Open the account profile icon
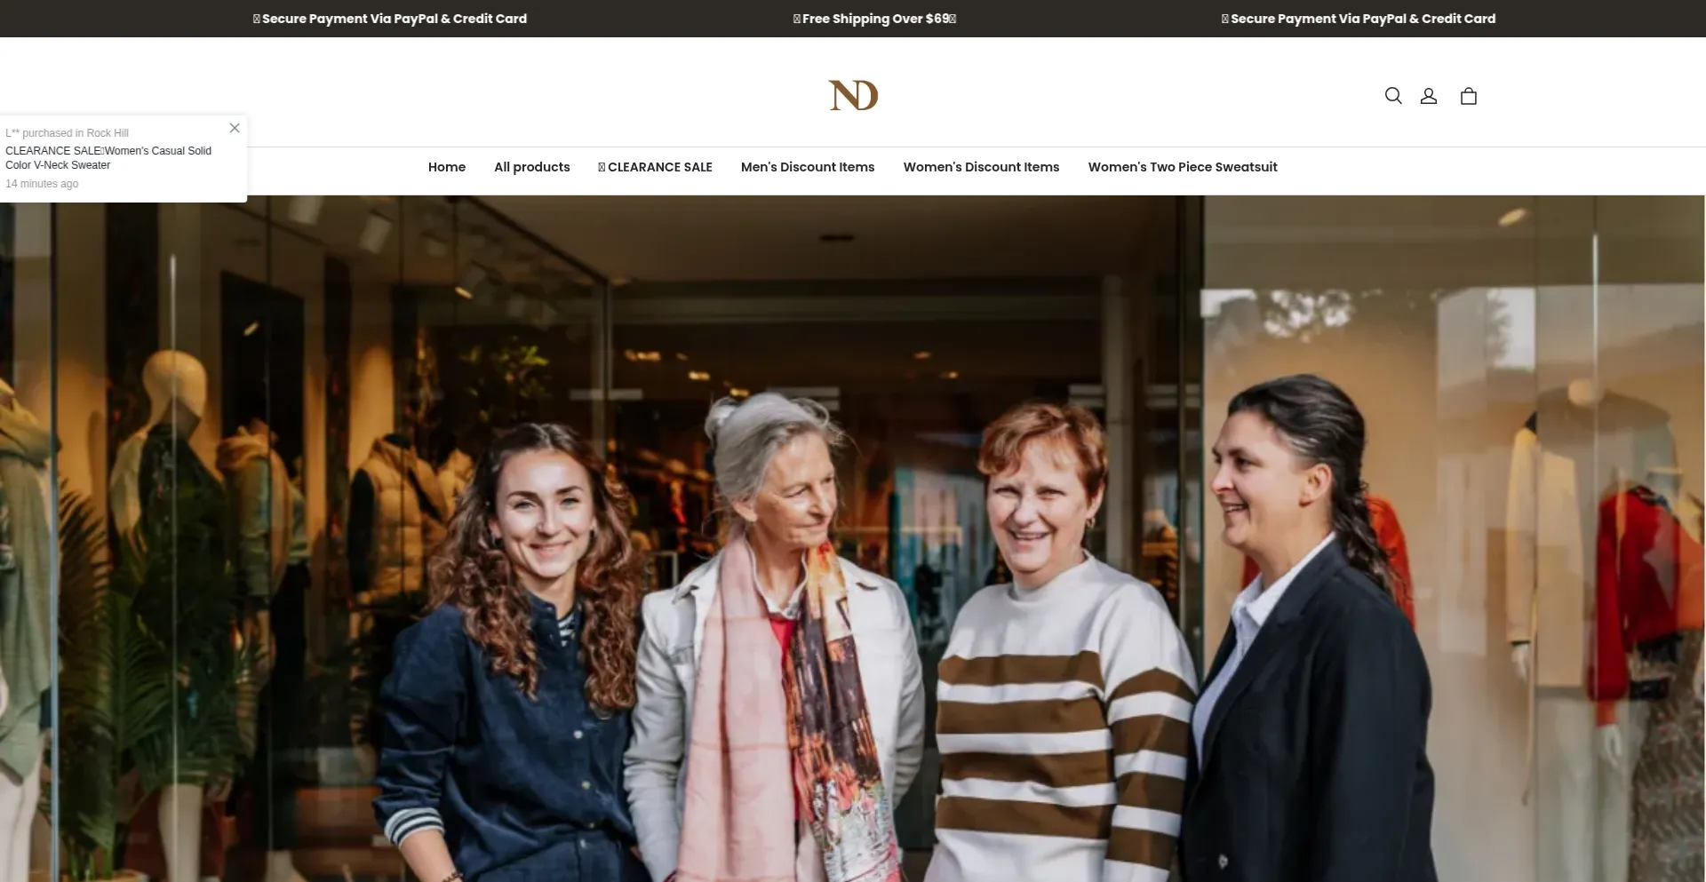The image size is (1706, 882). coord(1428,96)
